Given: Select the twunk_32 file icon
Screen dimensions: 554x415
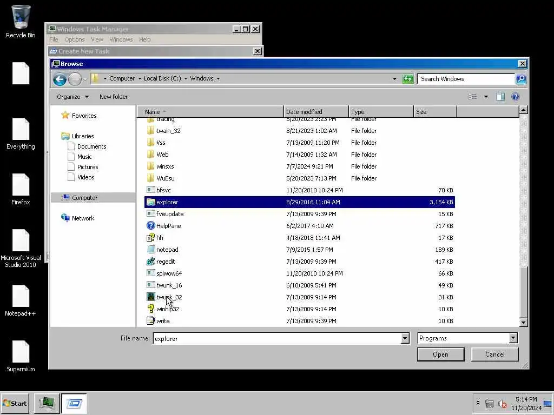Looking at the screenshot, I should click(151, 297).
